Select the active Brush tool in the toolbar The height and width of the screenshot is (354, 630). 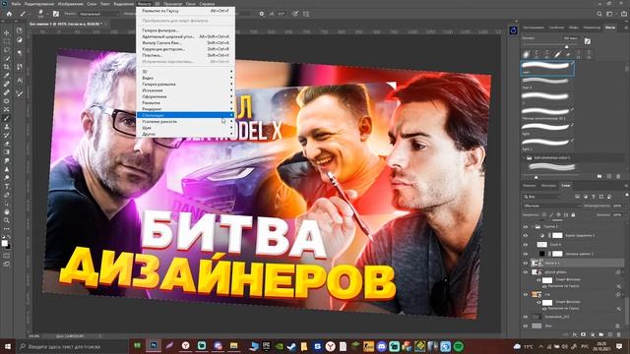pyautogui.click(x=7, y=118)
